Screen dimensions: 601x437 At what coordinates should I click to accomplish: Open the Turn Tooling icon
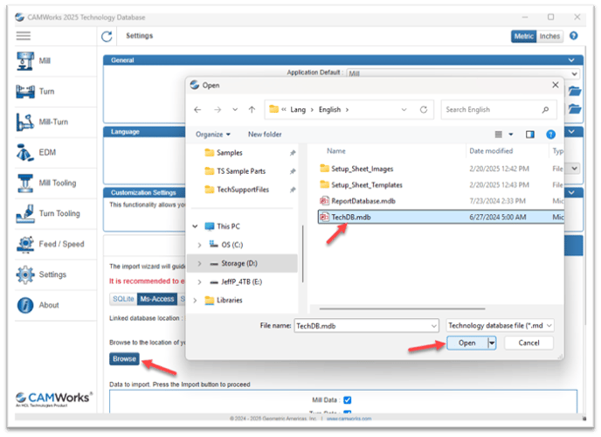[x=25, y=213]
